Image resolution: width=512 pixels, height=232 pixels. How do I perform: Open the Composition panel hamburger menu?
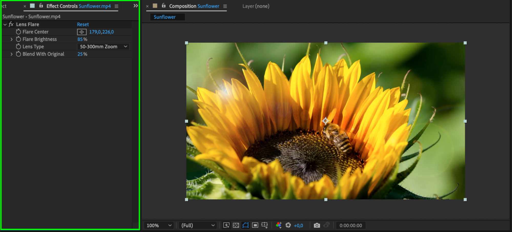click(x=225, y=6)
